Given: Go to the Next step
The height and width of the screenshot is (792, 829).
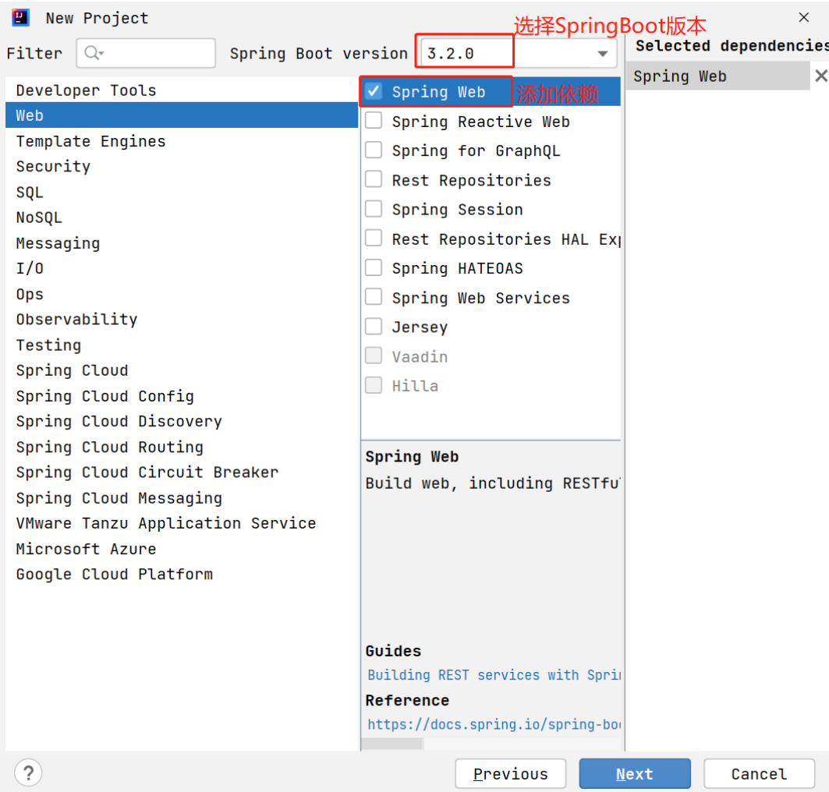Looking at the screenshot, I should [x=635, y=773].
